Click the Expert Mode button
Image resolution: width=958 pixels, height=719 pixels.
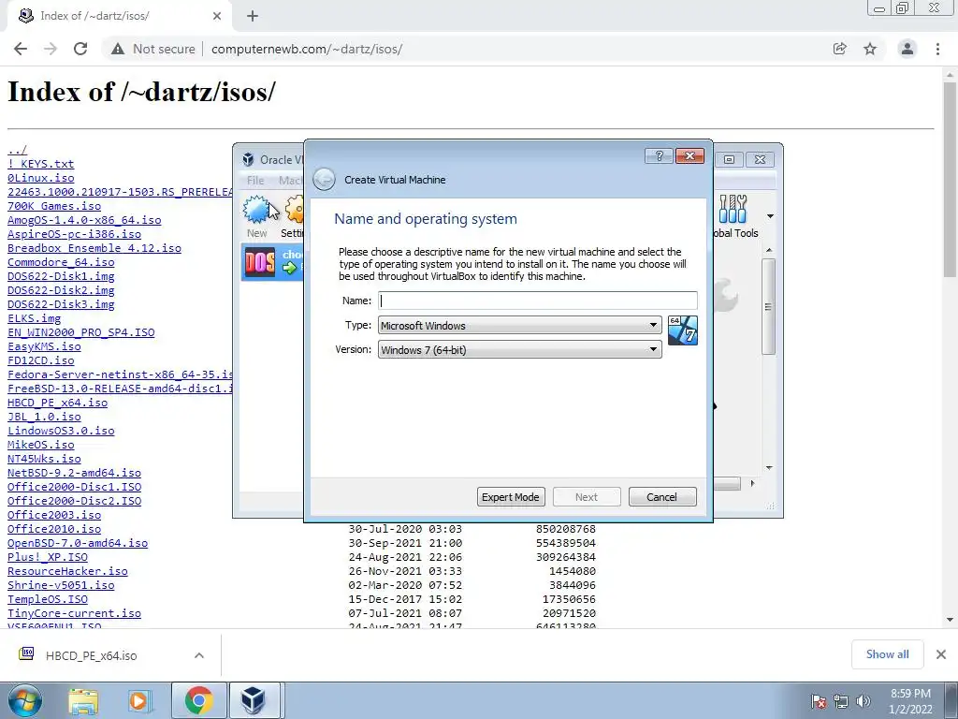click(510, 497)
